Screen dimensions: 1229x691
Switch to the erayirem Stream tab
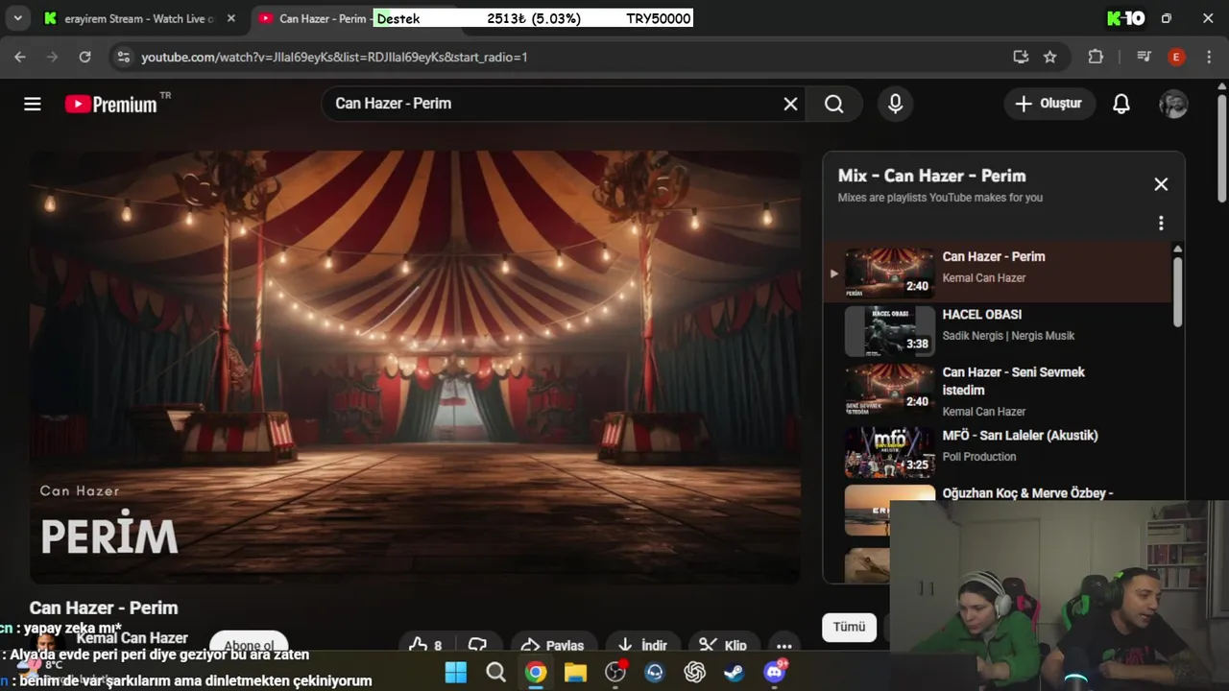tap(139, 18)
